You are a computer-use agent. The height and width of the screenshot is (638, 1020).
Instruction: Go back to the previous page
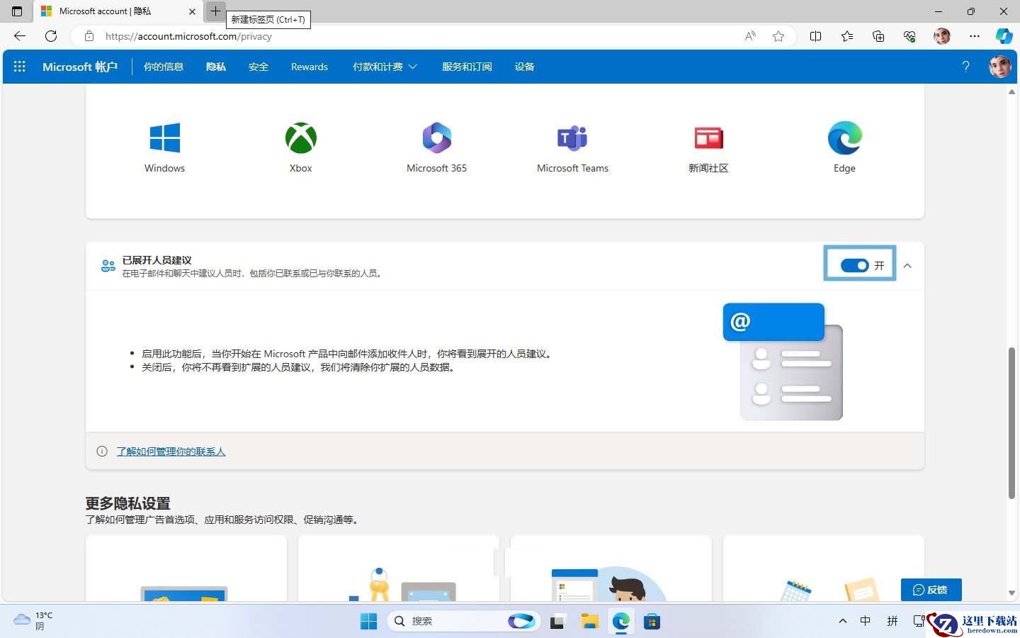pos(20,36)
